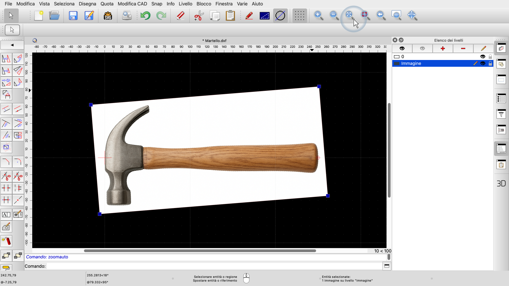509x286 pixels.
Task: Open the Livello menu
Action: tap(185, 4)
